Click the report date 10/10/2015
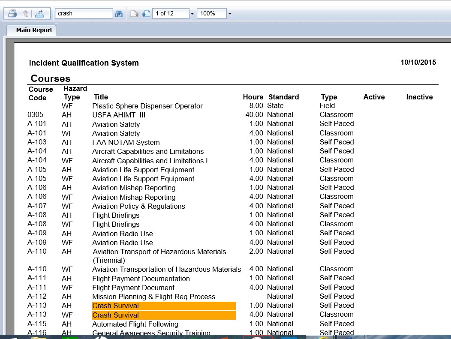Screen dimensions: 451x339 (x=418, y=63)
